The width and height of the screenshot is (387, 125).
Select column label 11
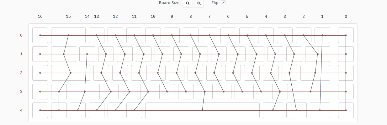click(134, 17)
